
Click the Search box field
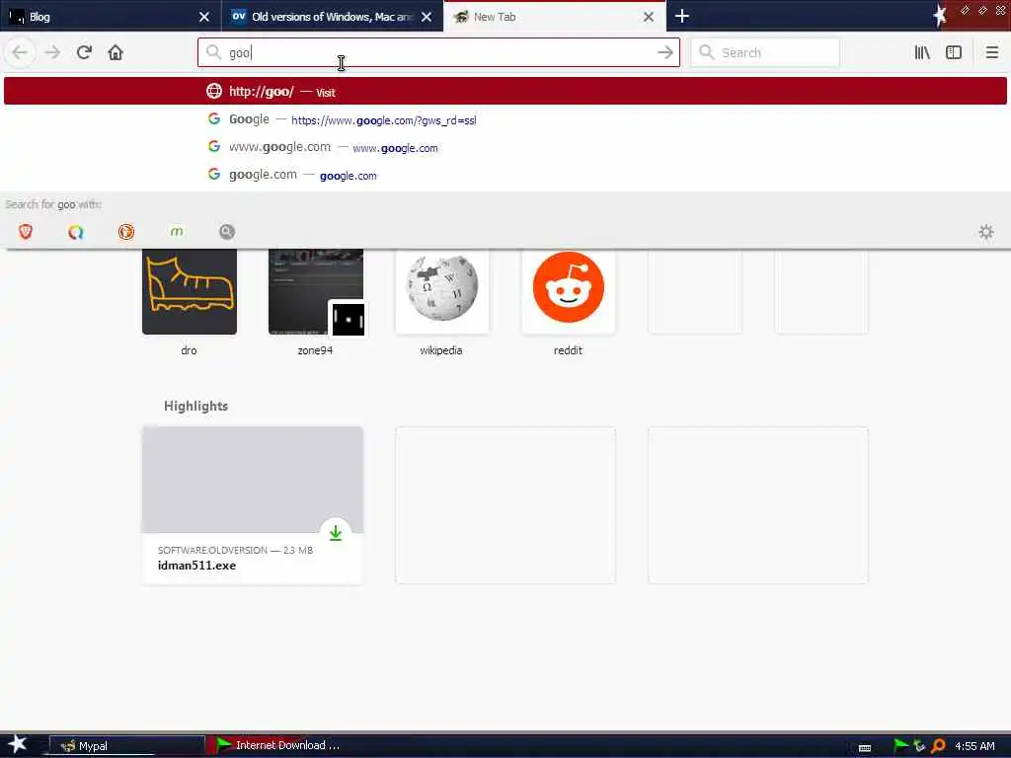[x=765, y=52]
